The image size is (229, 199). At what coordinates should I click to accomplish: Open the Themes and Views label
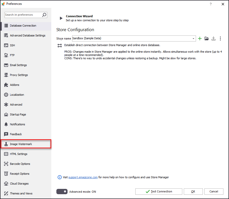[21, 193]
